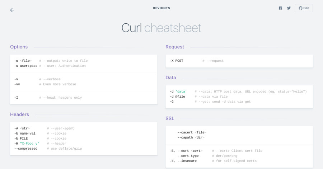Click the GitHub Edit button
This screenshot has height=169, width=323.
click(304, 8)
